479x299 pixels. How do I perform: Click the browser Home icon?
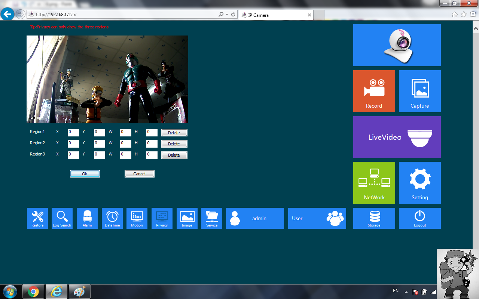[x=455, y=15]
